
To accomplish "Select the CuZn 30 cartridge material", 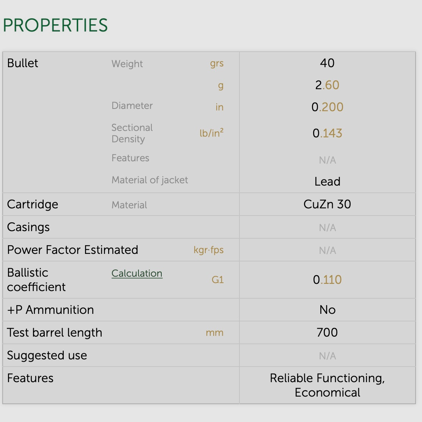I will 327,204.
